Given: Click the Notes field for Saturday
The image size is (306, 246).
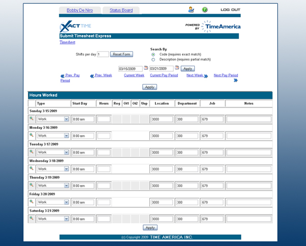Looking at the screenshot, I should [x=249, y=219].
